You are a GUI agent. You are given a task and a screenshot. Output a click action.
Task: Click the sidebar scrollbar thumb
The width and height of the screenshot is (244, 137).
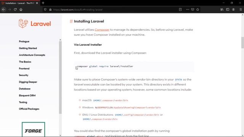pos(60,78)
